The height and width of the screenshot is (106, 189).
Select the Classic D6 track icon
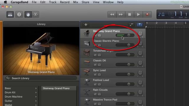(x=87, y=63)
